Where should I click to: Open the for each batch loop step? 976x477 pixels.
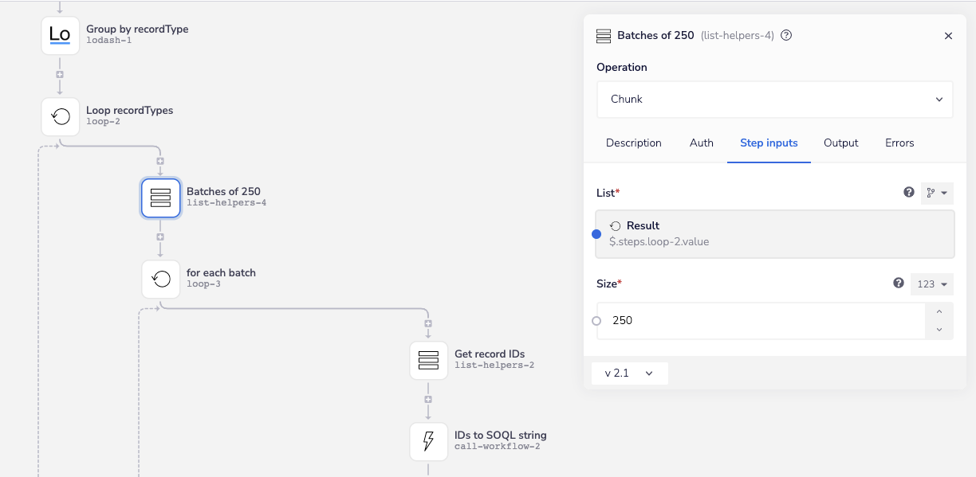(x=161, y=279)
